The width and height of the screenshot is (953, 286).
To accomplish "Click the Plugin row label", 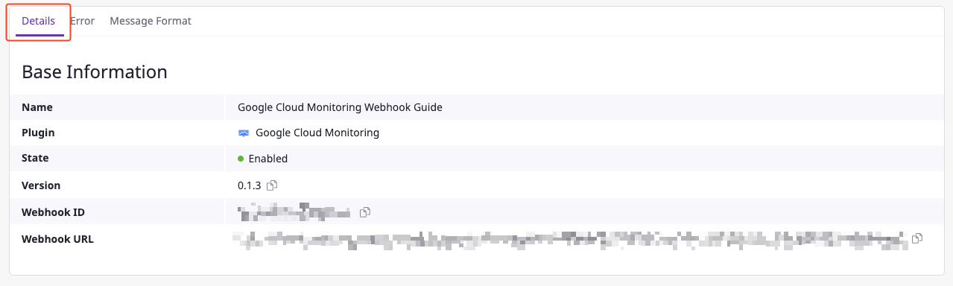I will click(x=39, y=133).
